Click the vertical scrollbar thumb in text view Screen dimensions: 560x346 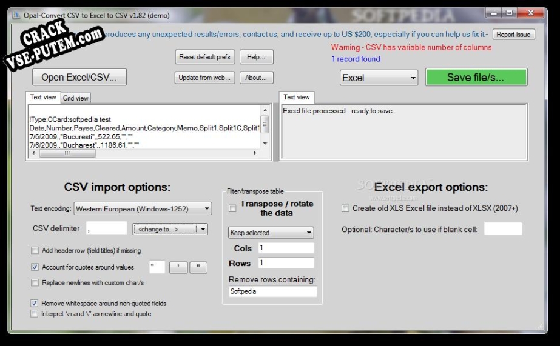point(265,124)
